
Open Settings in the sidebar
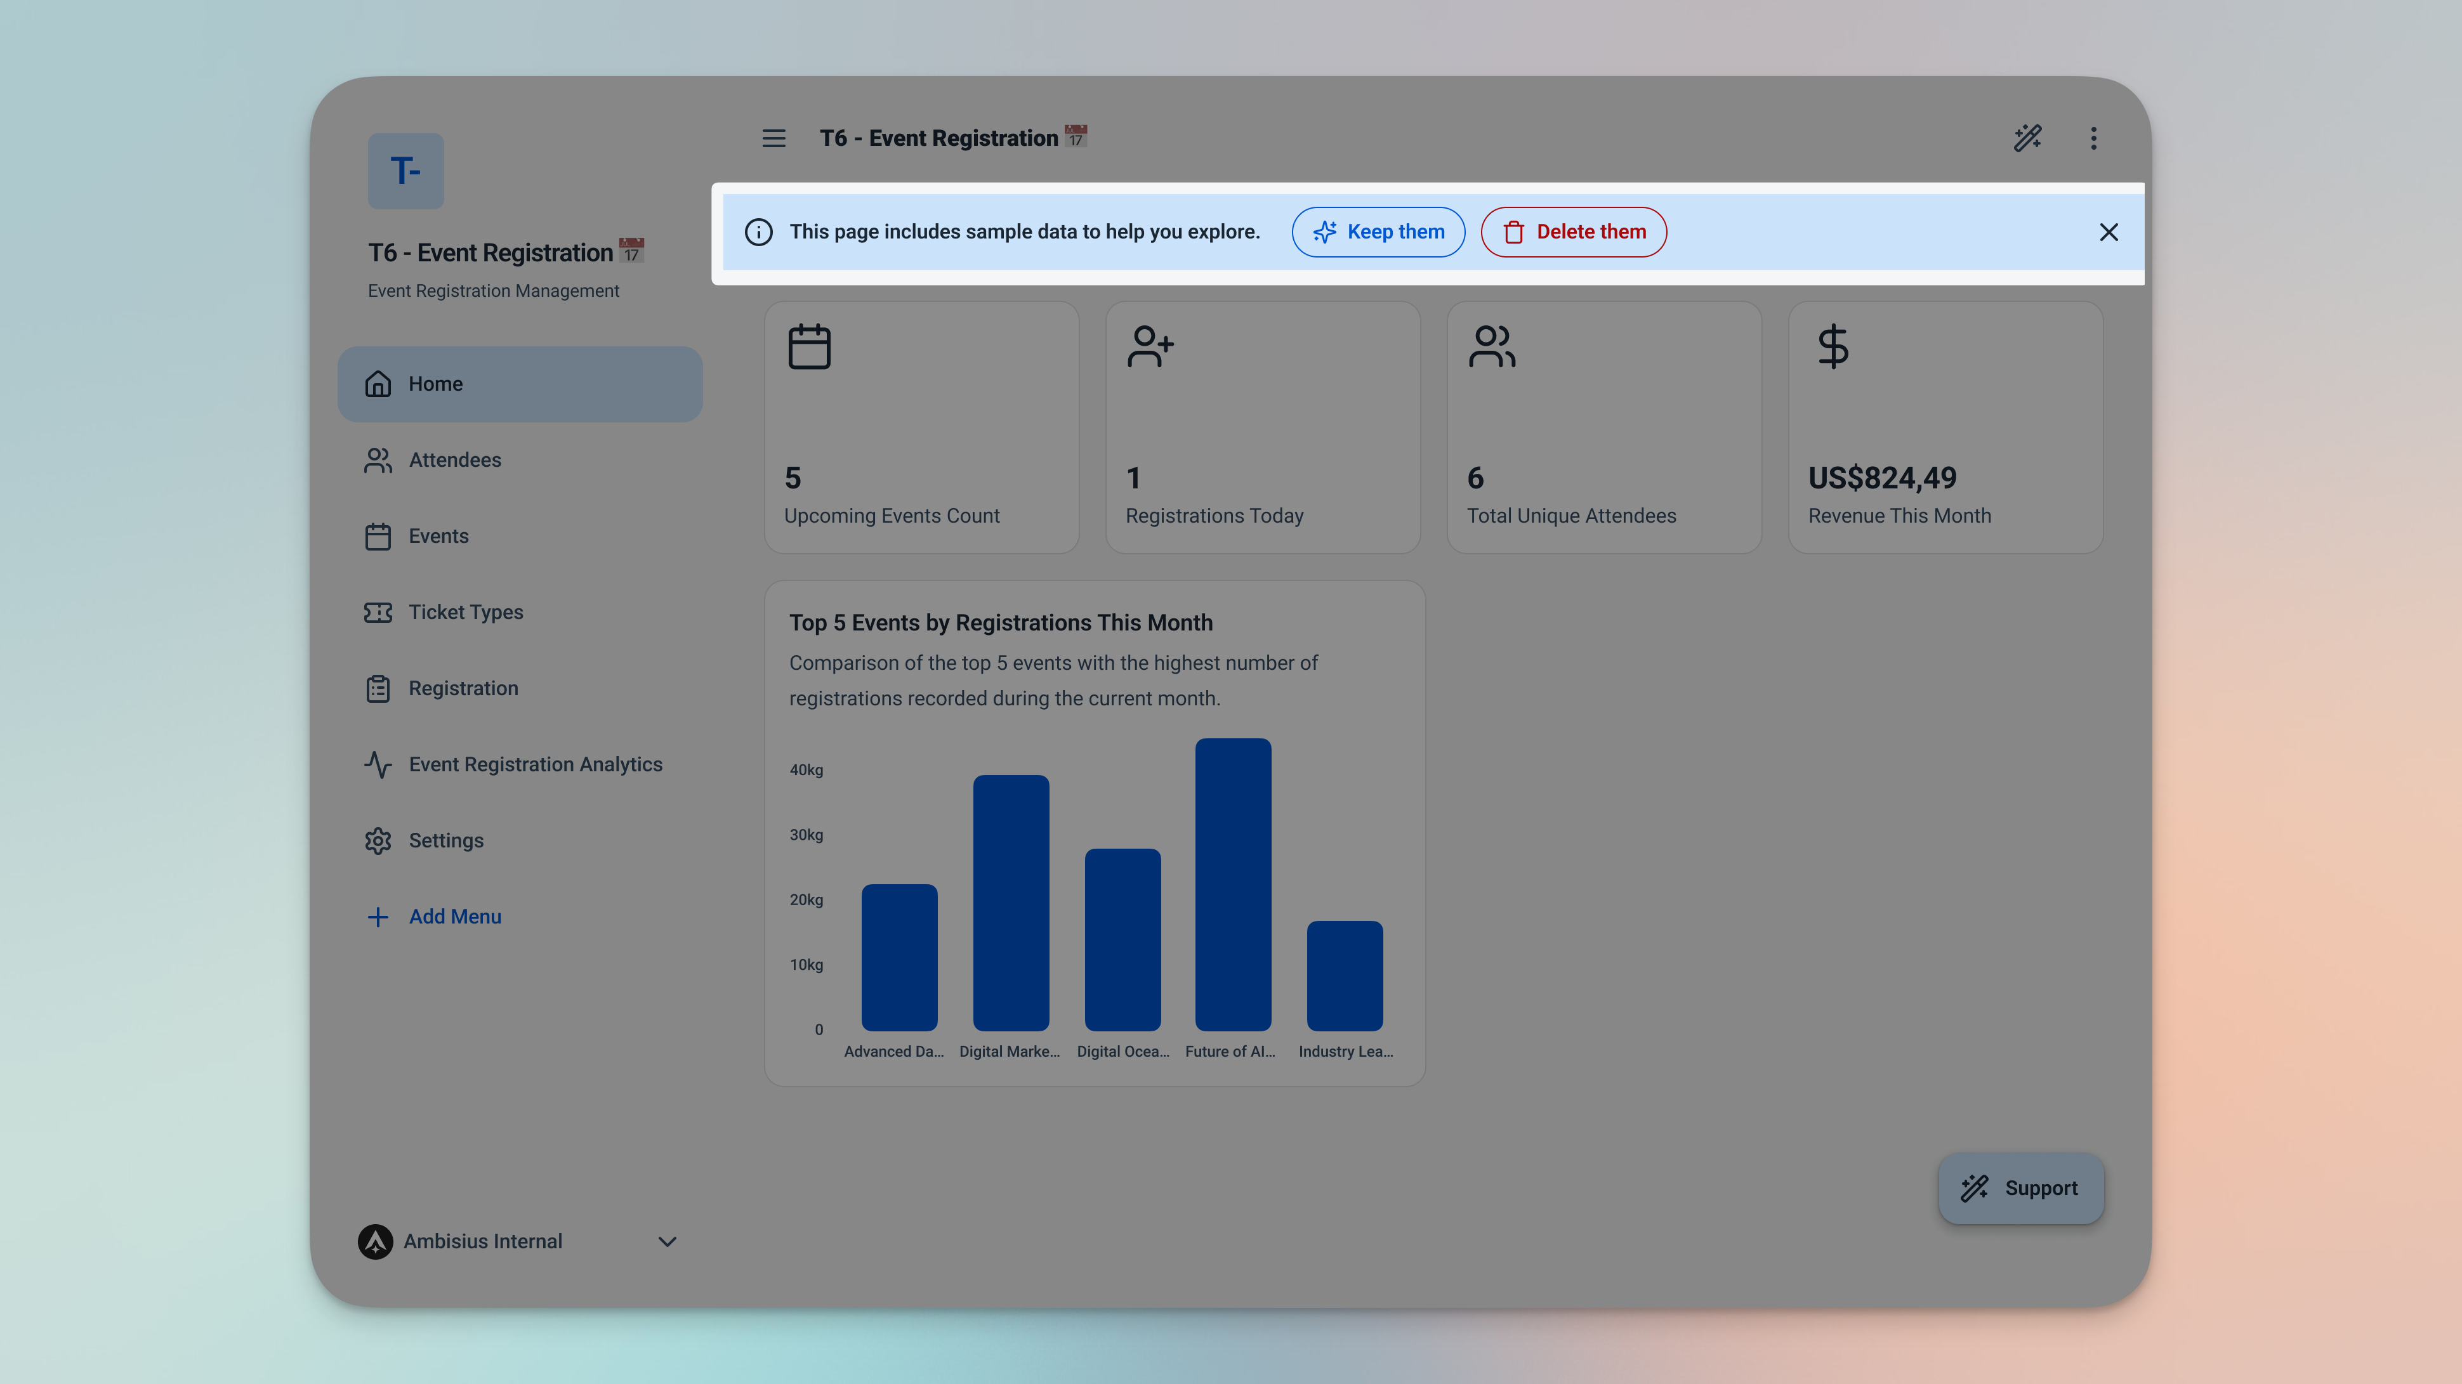(x=520, y=840)
